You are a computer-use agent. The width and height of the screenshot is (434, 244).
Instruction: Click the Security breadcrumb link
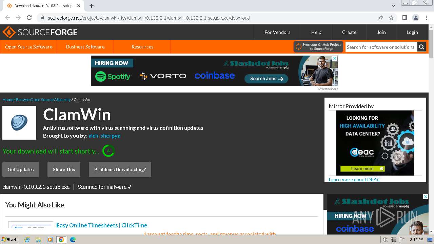click(63, 100)
